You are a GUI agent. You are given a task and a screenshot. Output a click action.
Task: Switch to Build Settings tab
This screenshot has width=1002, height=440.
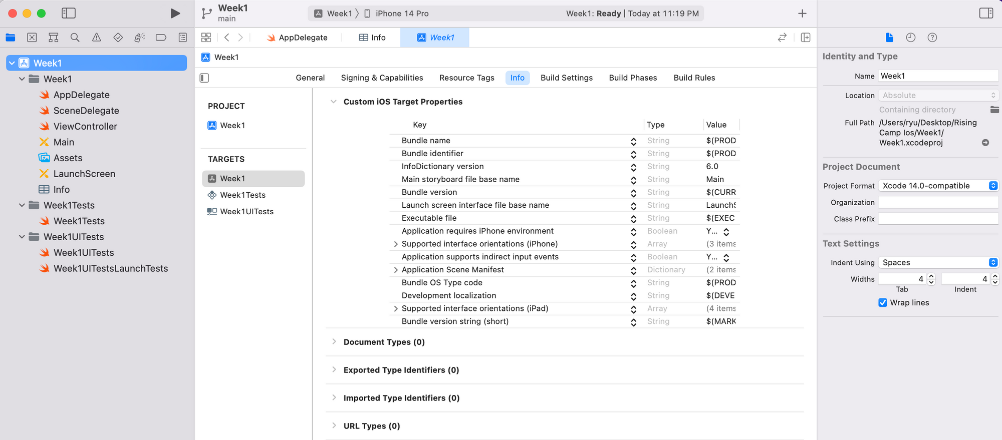coord(567,78)
